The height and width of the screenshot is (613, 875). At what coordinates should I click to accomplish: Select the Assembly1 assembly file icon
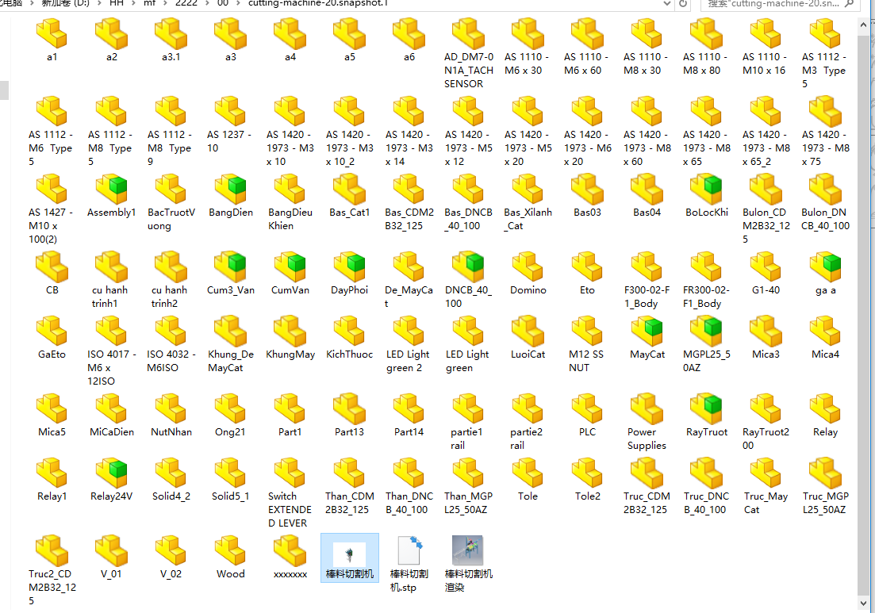[111, 188]
